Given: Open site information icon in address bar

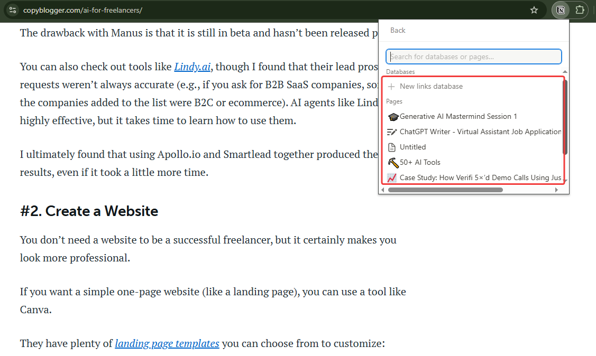Looking at the screenshot, I should [13, 10].
